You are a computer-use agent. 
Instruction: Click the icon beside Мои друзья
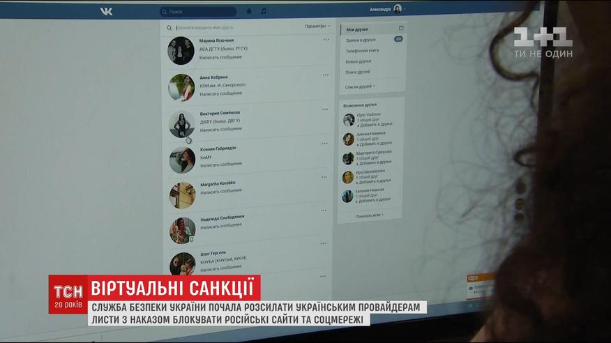[400, 29]
